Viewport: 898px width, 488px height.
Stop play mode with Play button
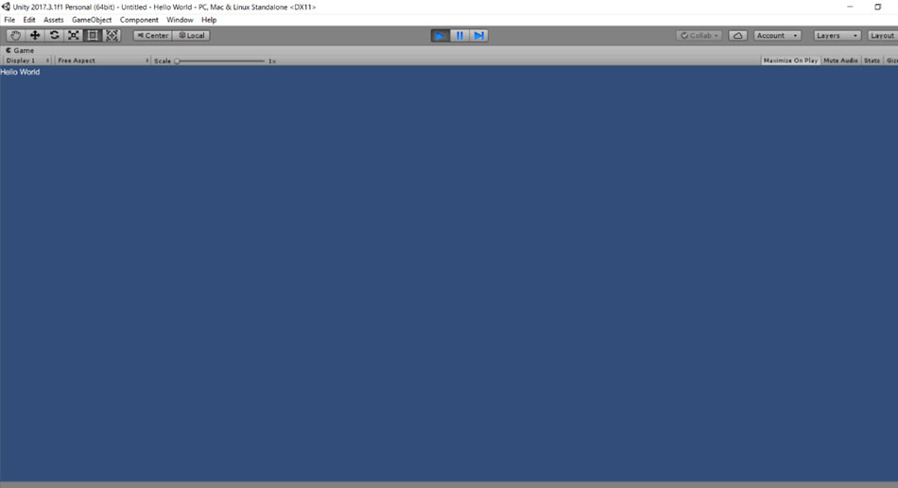[440, 36]
